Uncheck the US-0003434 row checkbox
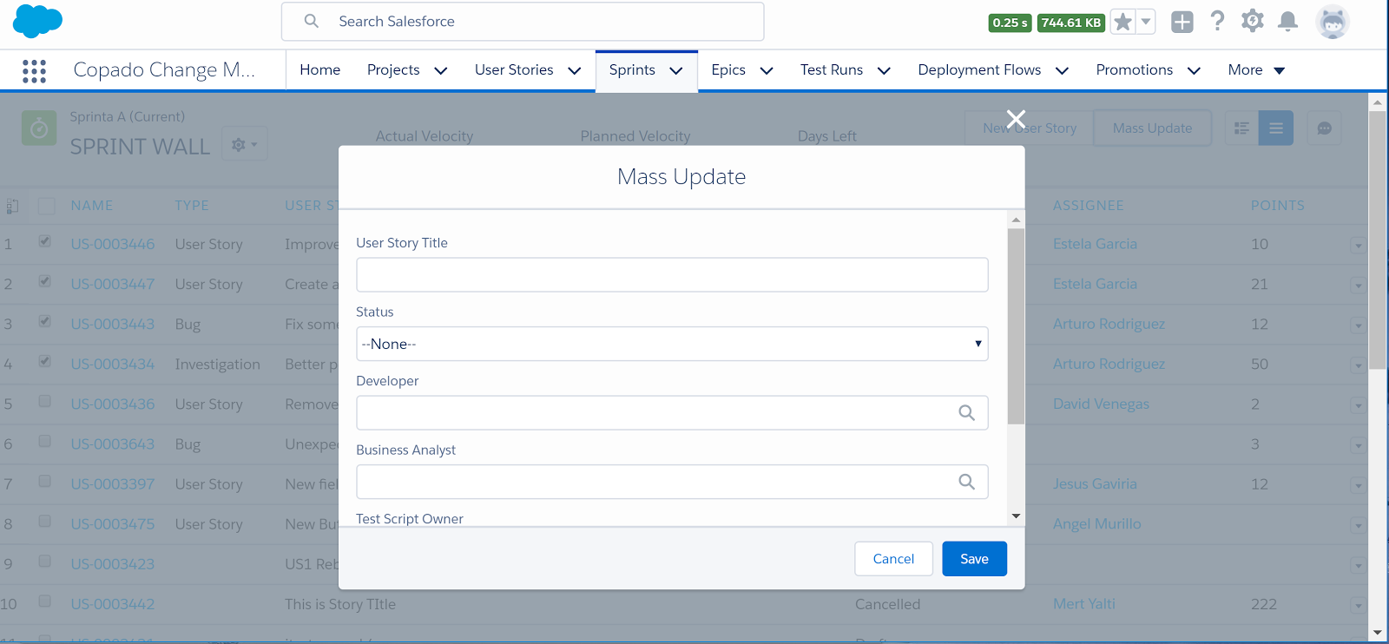The width and height of the screenshot is (1389, 644). click(44, 361)
